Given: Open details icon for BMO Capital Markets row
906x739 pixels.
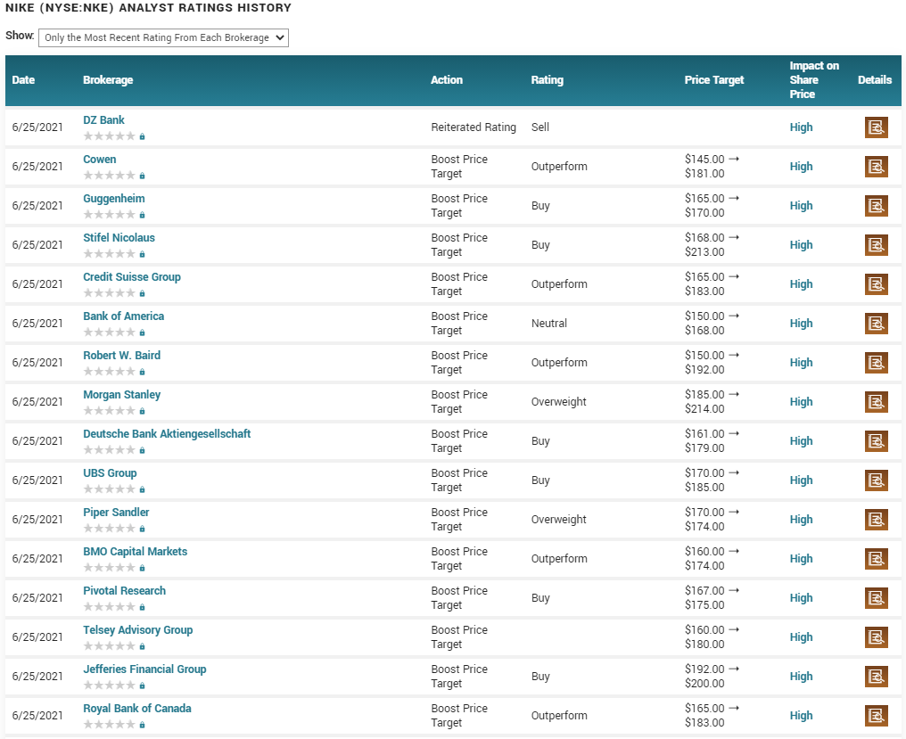Looking at the screenshot, I should click(876, 559).
